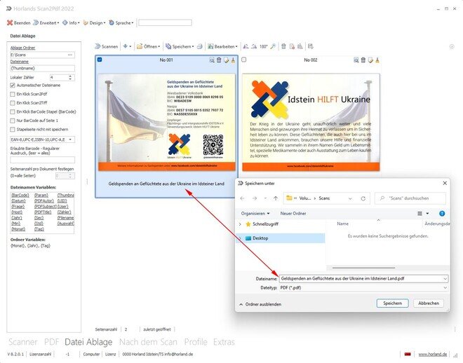Click the edit note icon on No 002

(370, 60)
